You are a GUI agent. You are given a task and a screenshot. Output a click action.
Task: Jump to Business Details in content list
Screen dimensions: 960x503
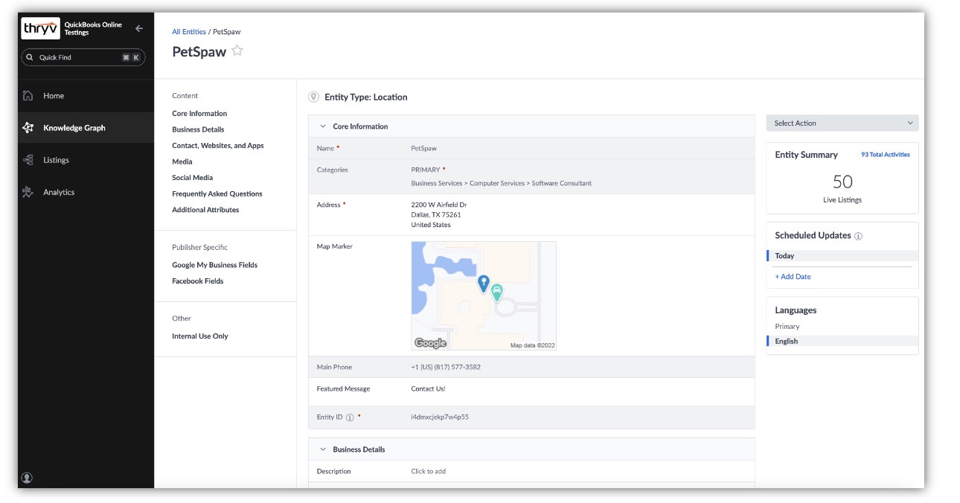[x=198, y=129]
